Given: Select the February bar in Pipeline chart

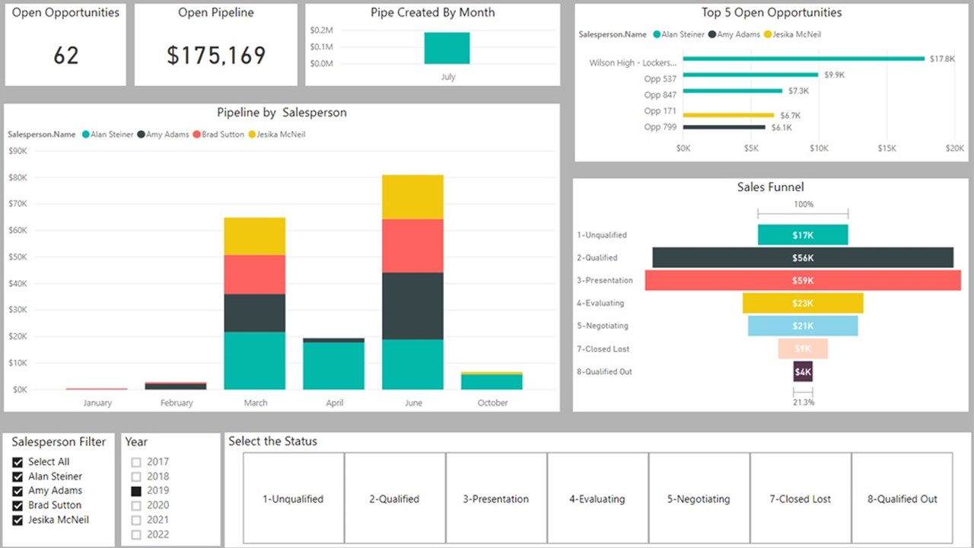Looking at the screenshot, I should coord(177,386).
